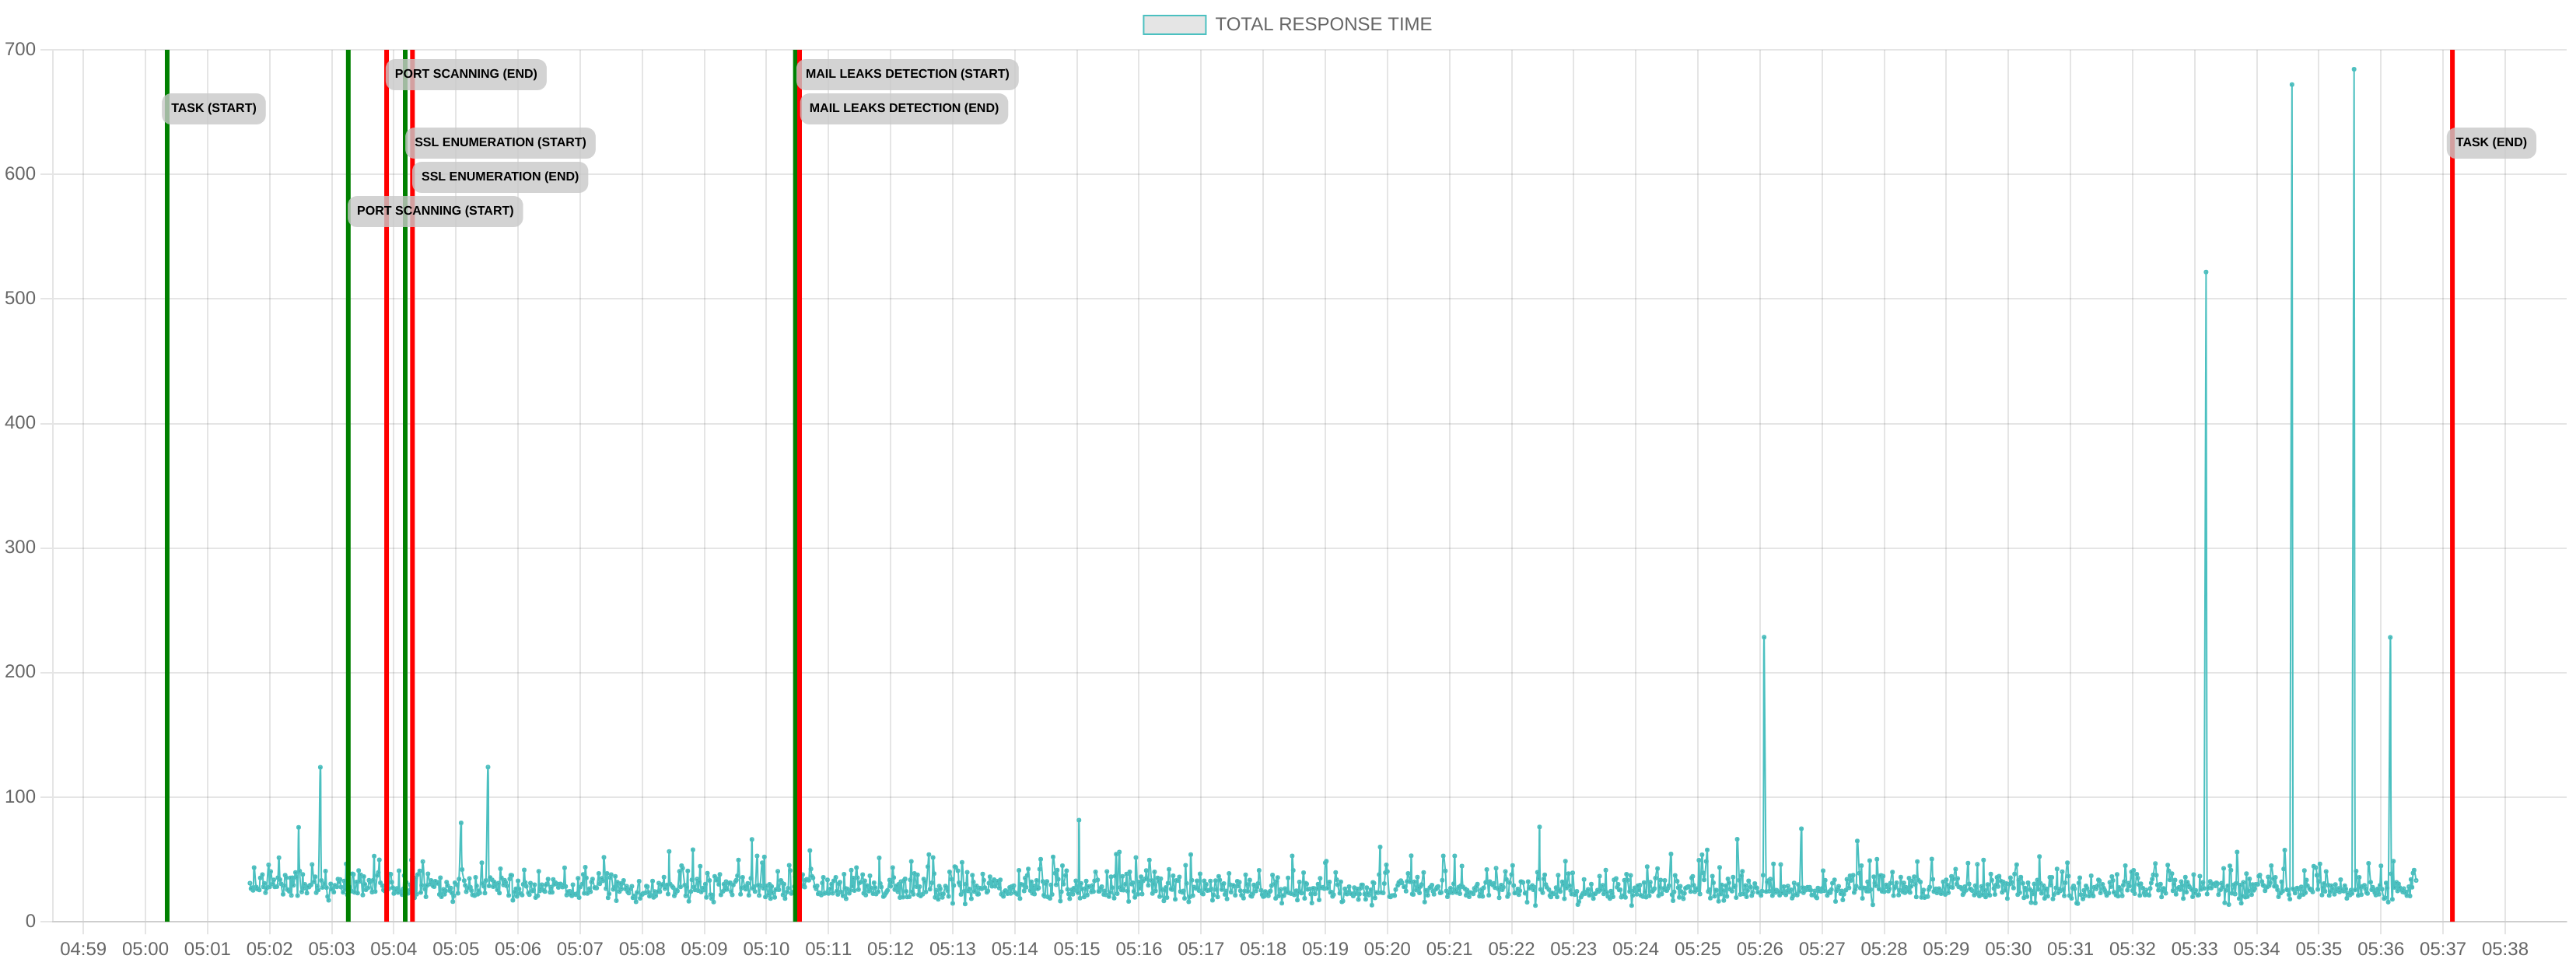
Task: Click the MAIL LEAKS DETECTION (END) label
Action: click(x=904, y=108)
